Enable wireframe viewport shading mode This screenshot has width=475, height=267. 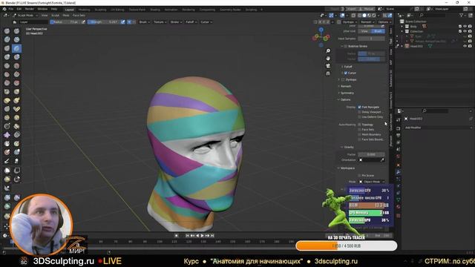360,15
